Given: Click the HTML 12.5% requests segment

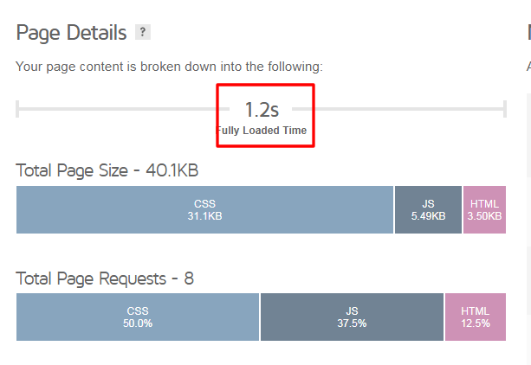Looking at the screenshot, I should pyautogui.click(x=476, y=317).
